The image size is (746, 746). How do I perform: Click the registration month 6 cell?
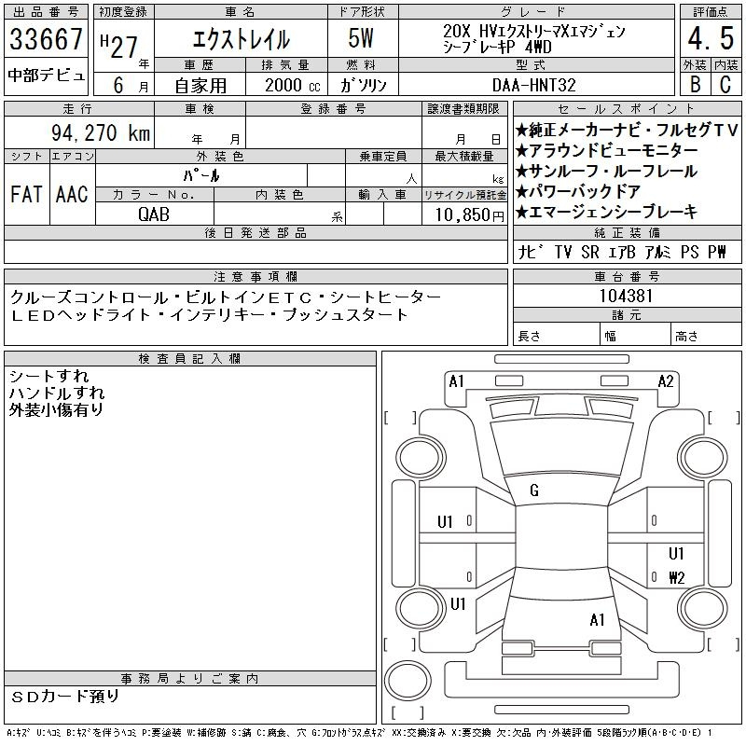pyautogui.click(x=124, y=85)
